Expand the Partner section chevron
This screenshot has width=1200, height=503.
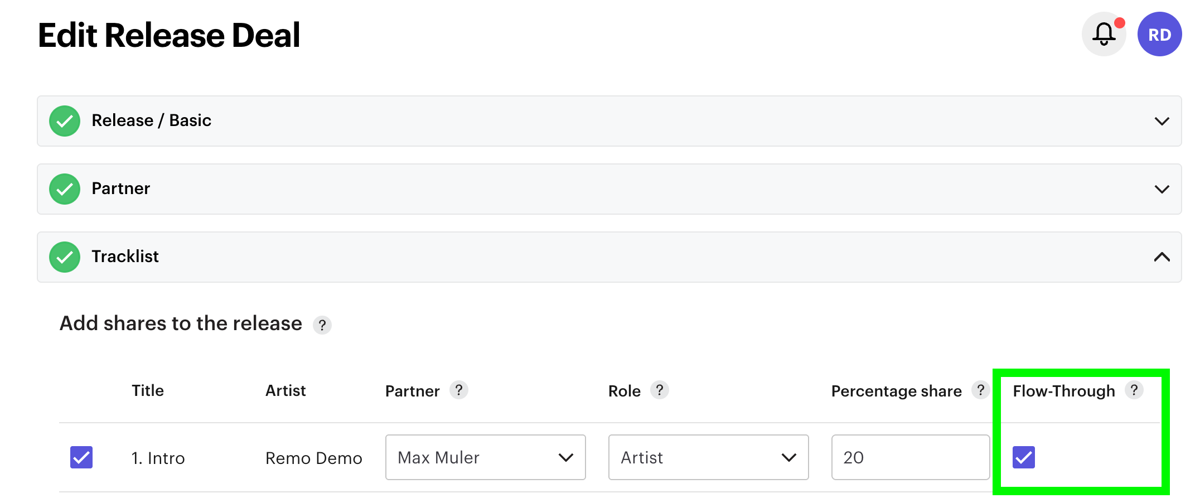pos(1162,189)
